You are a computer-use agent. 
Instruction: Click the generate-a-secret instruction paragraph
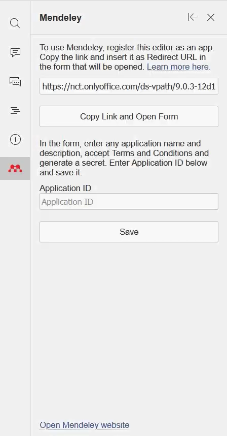click(124, 158)
